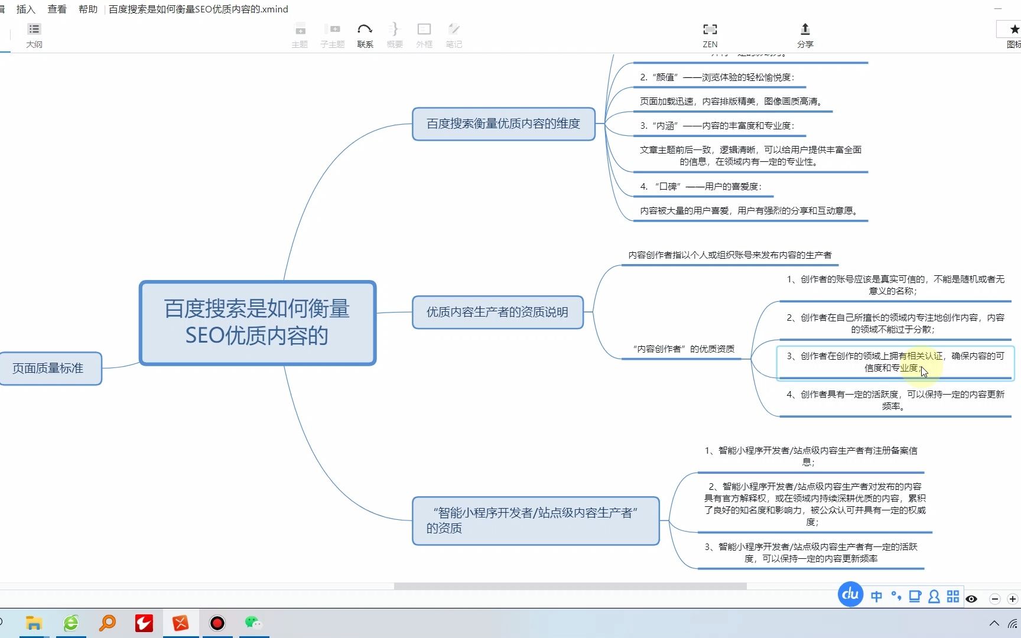1021x638 pixels.
Task: Open the 大纲 outline view
Action: (34, 35)
